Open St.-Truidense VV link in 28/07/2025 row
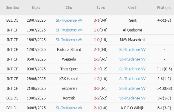 [x=69, y=20]
